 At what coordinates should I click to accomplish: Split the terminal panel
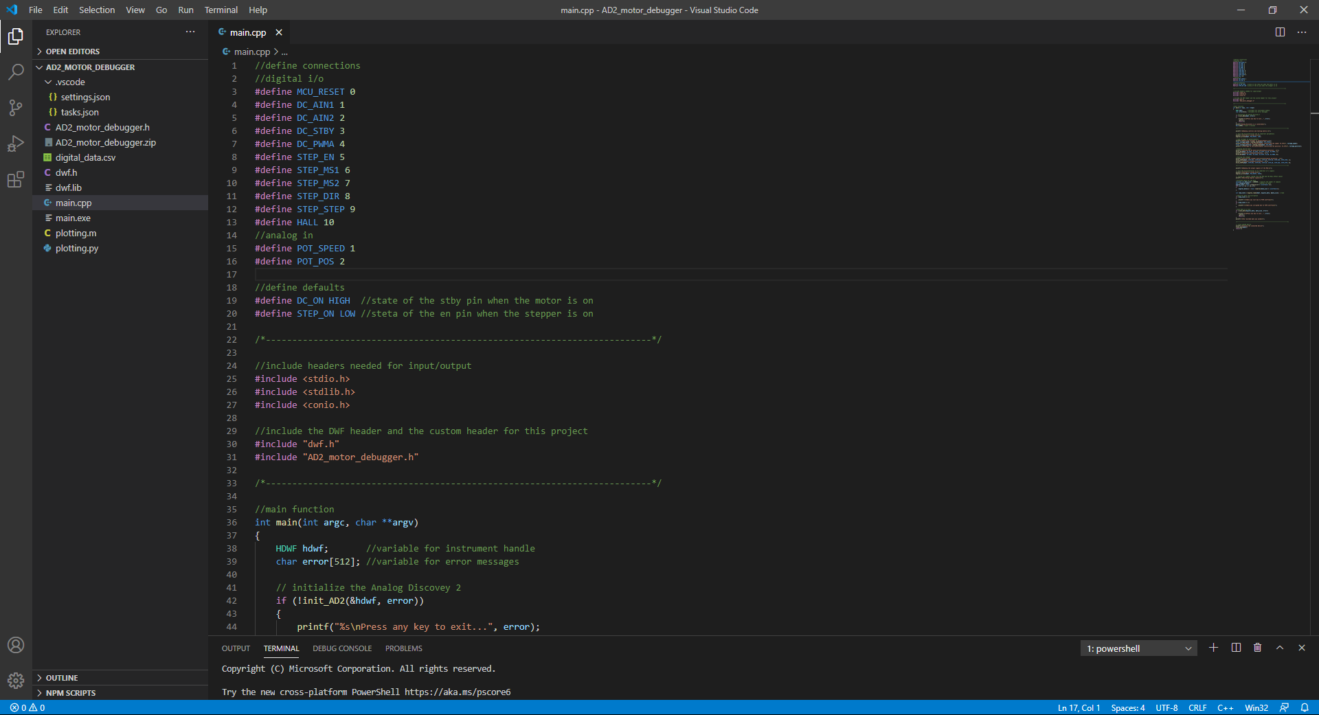coord(1236,648)
